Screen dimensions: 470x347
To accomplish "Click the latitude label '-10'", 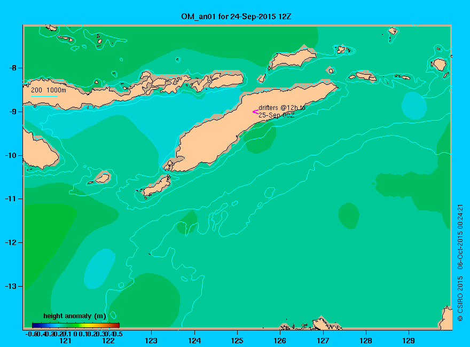I will (11, 155).
